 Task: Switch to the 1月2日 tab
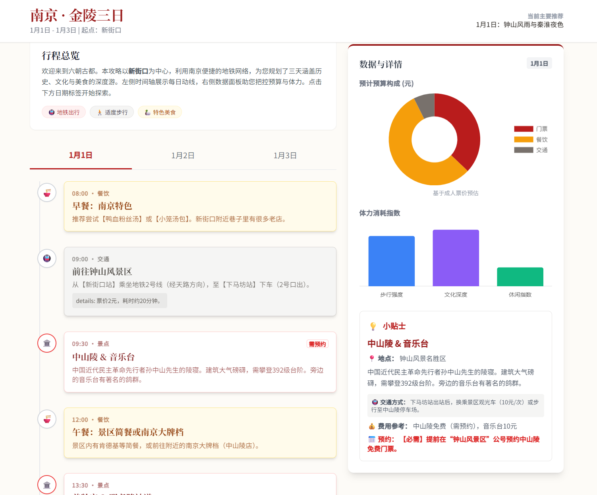point(183,155)
